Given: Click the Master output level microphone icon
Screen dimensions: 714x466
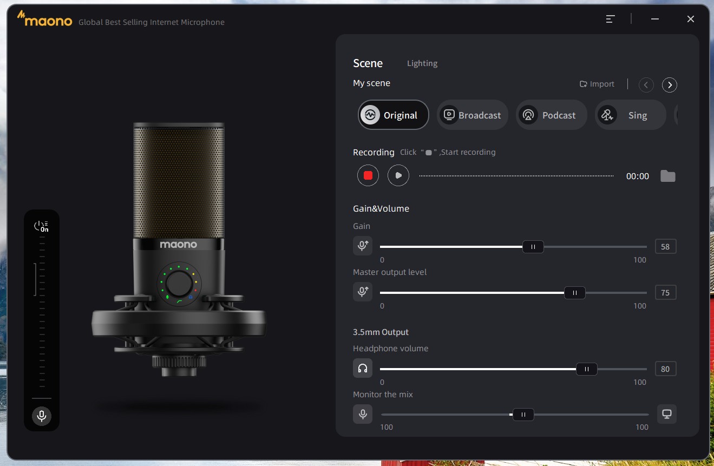Looking at the screenshot, I should coord(363,292).
